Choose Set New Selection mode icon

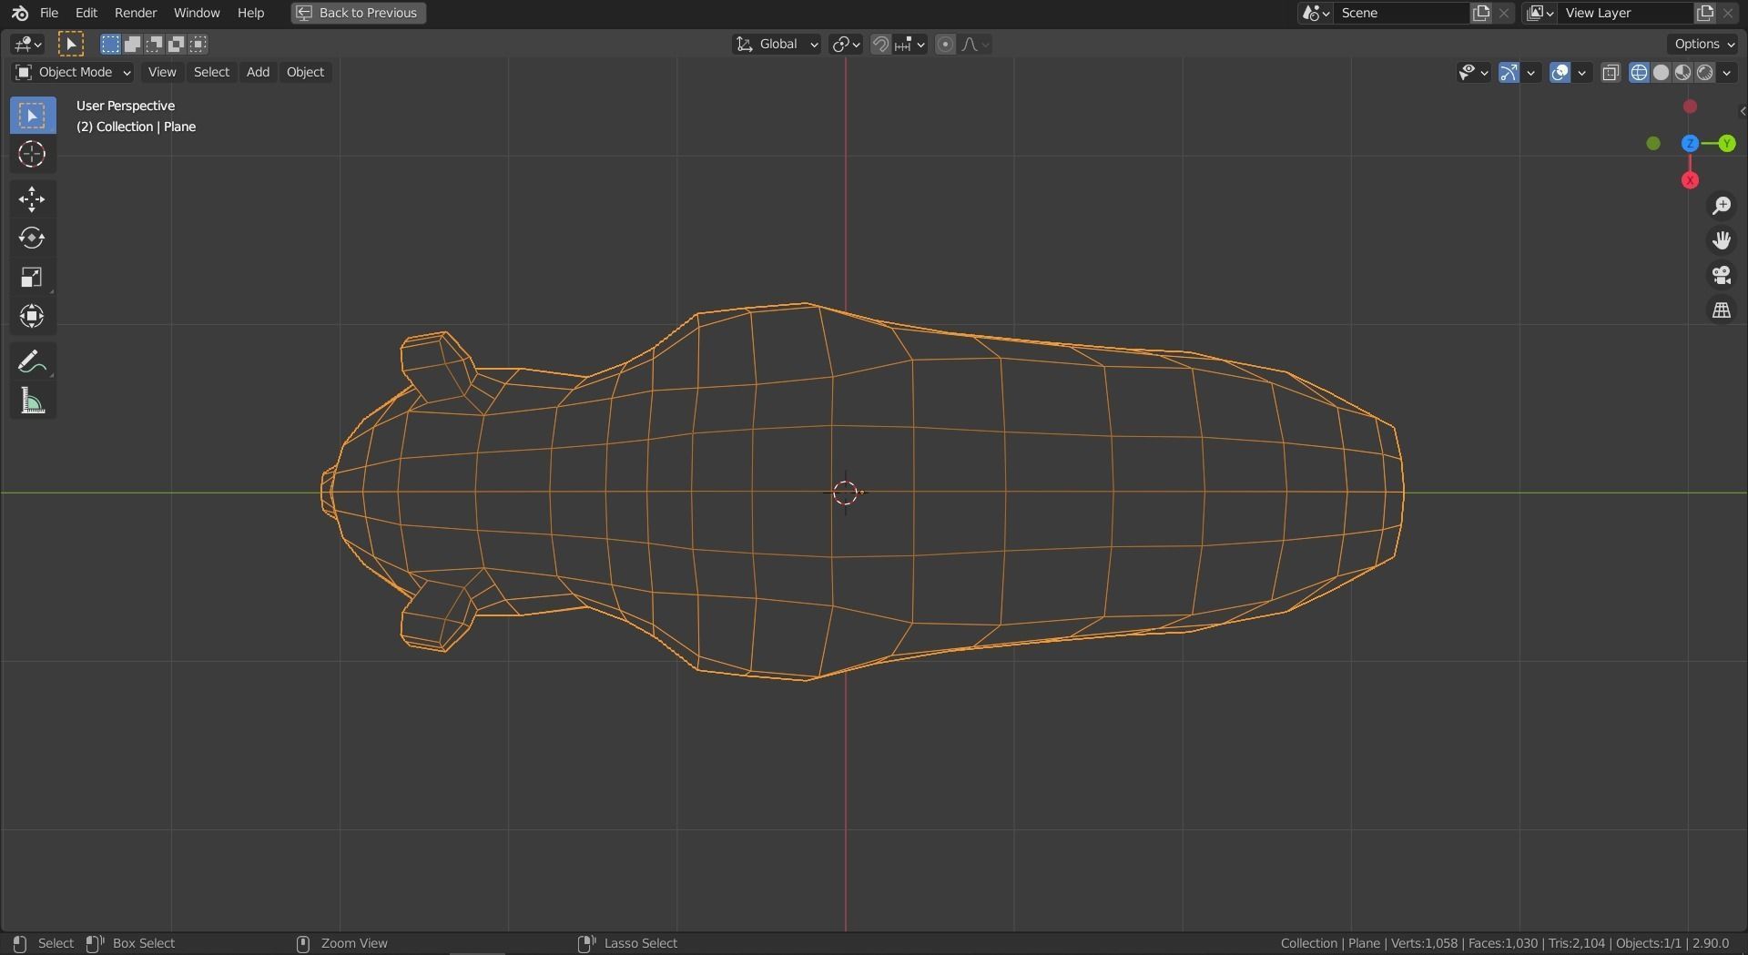(x=110, y=44)
